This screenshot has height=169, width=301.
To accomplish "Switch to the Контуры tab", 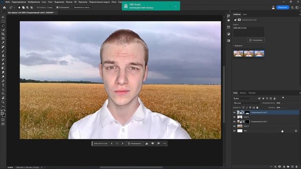I will [x=252, y=93].
